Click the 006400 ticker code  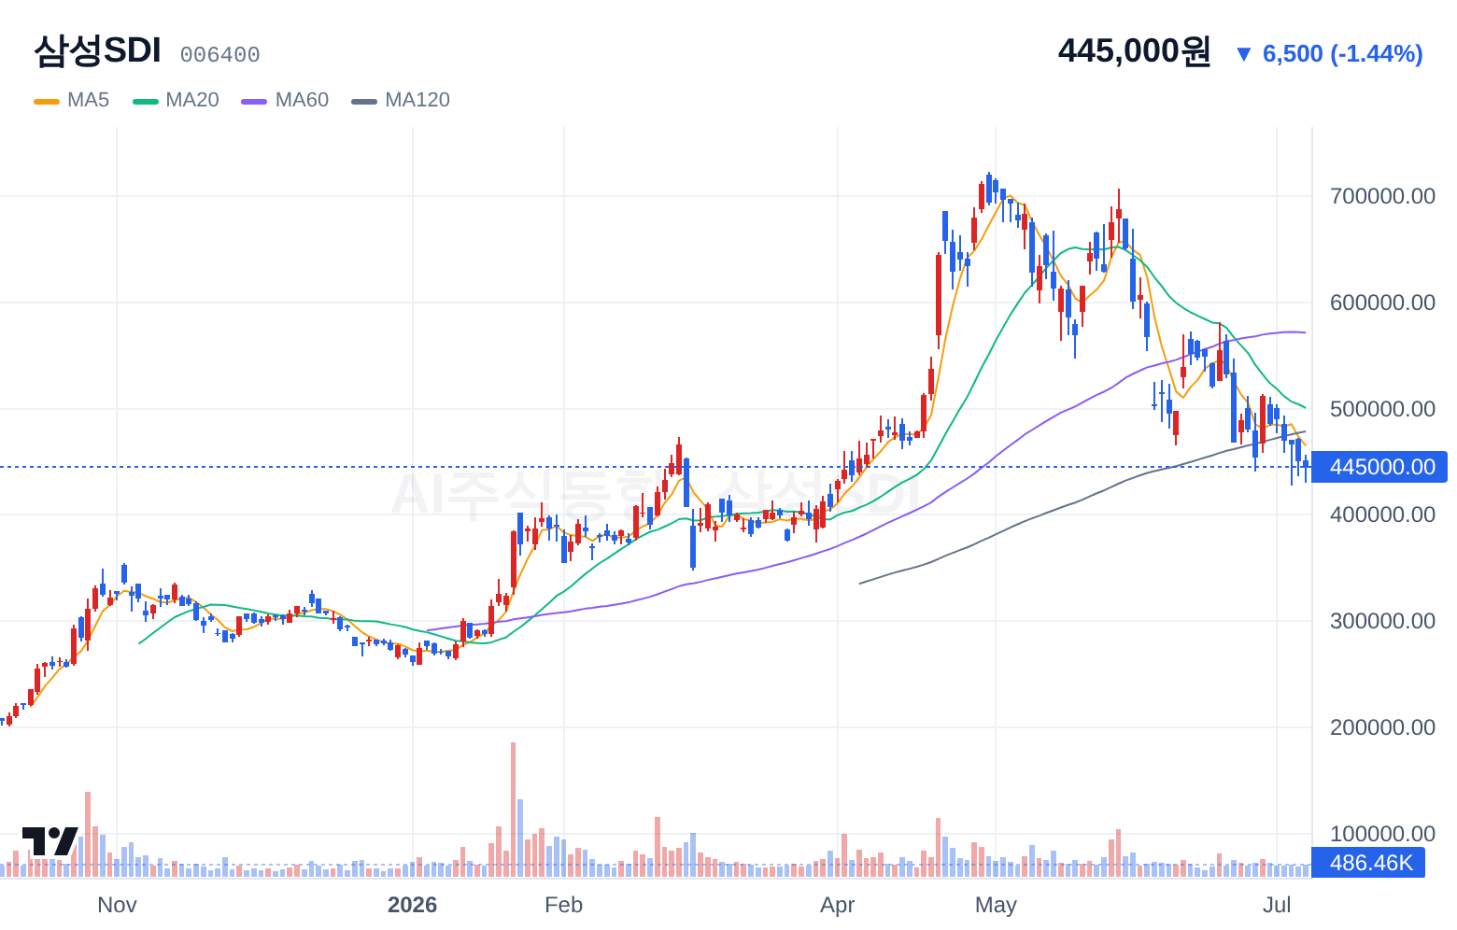tap(219, 55)
